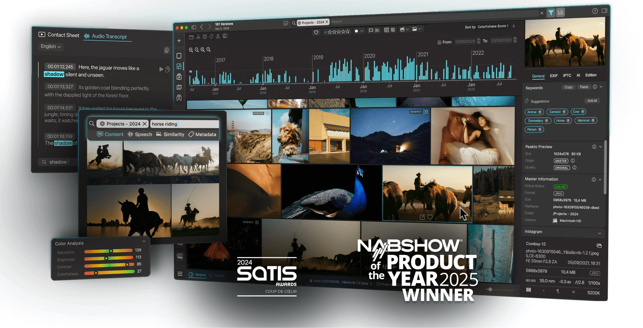Click the histogram bars icon in toolbar
Viewport: 643px width, 328px height.
[560, 13]
